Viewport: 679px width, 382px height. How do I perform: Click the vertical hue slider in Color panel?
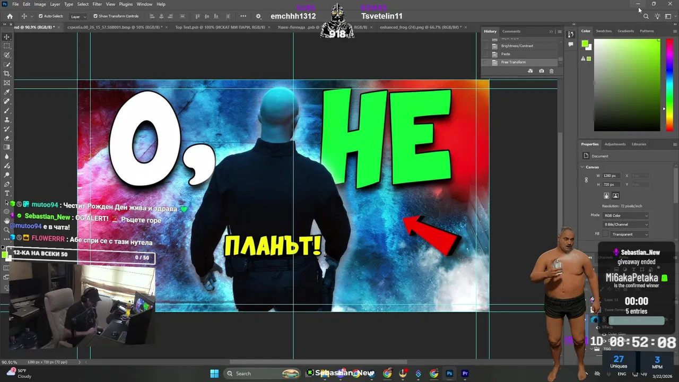[669, 85]
